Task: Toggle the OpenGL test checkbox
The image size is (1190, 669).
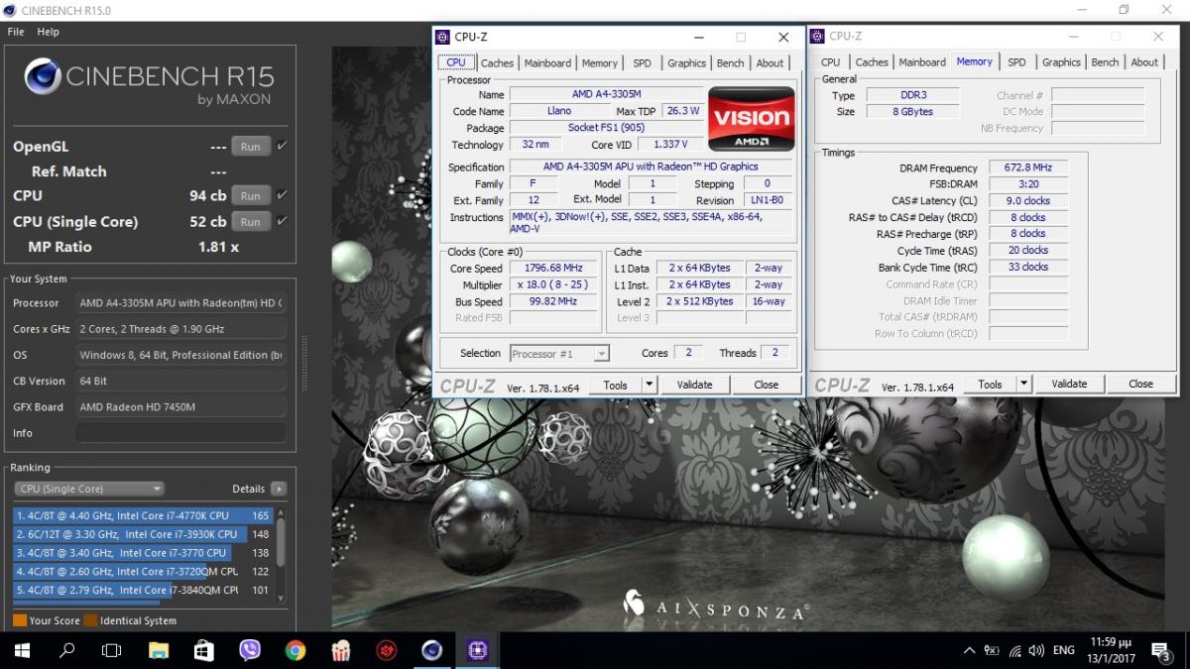Action: pyautogui.click(x=283, y=146)
